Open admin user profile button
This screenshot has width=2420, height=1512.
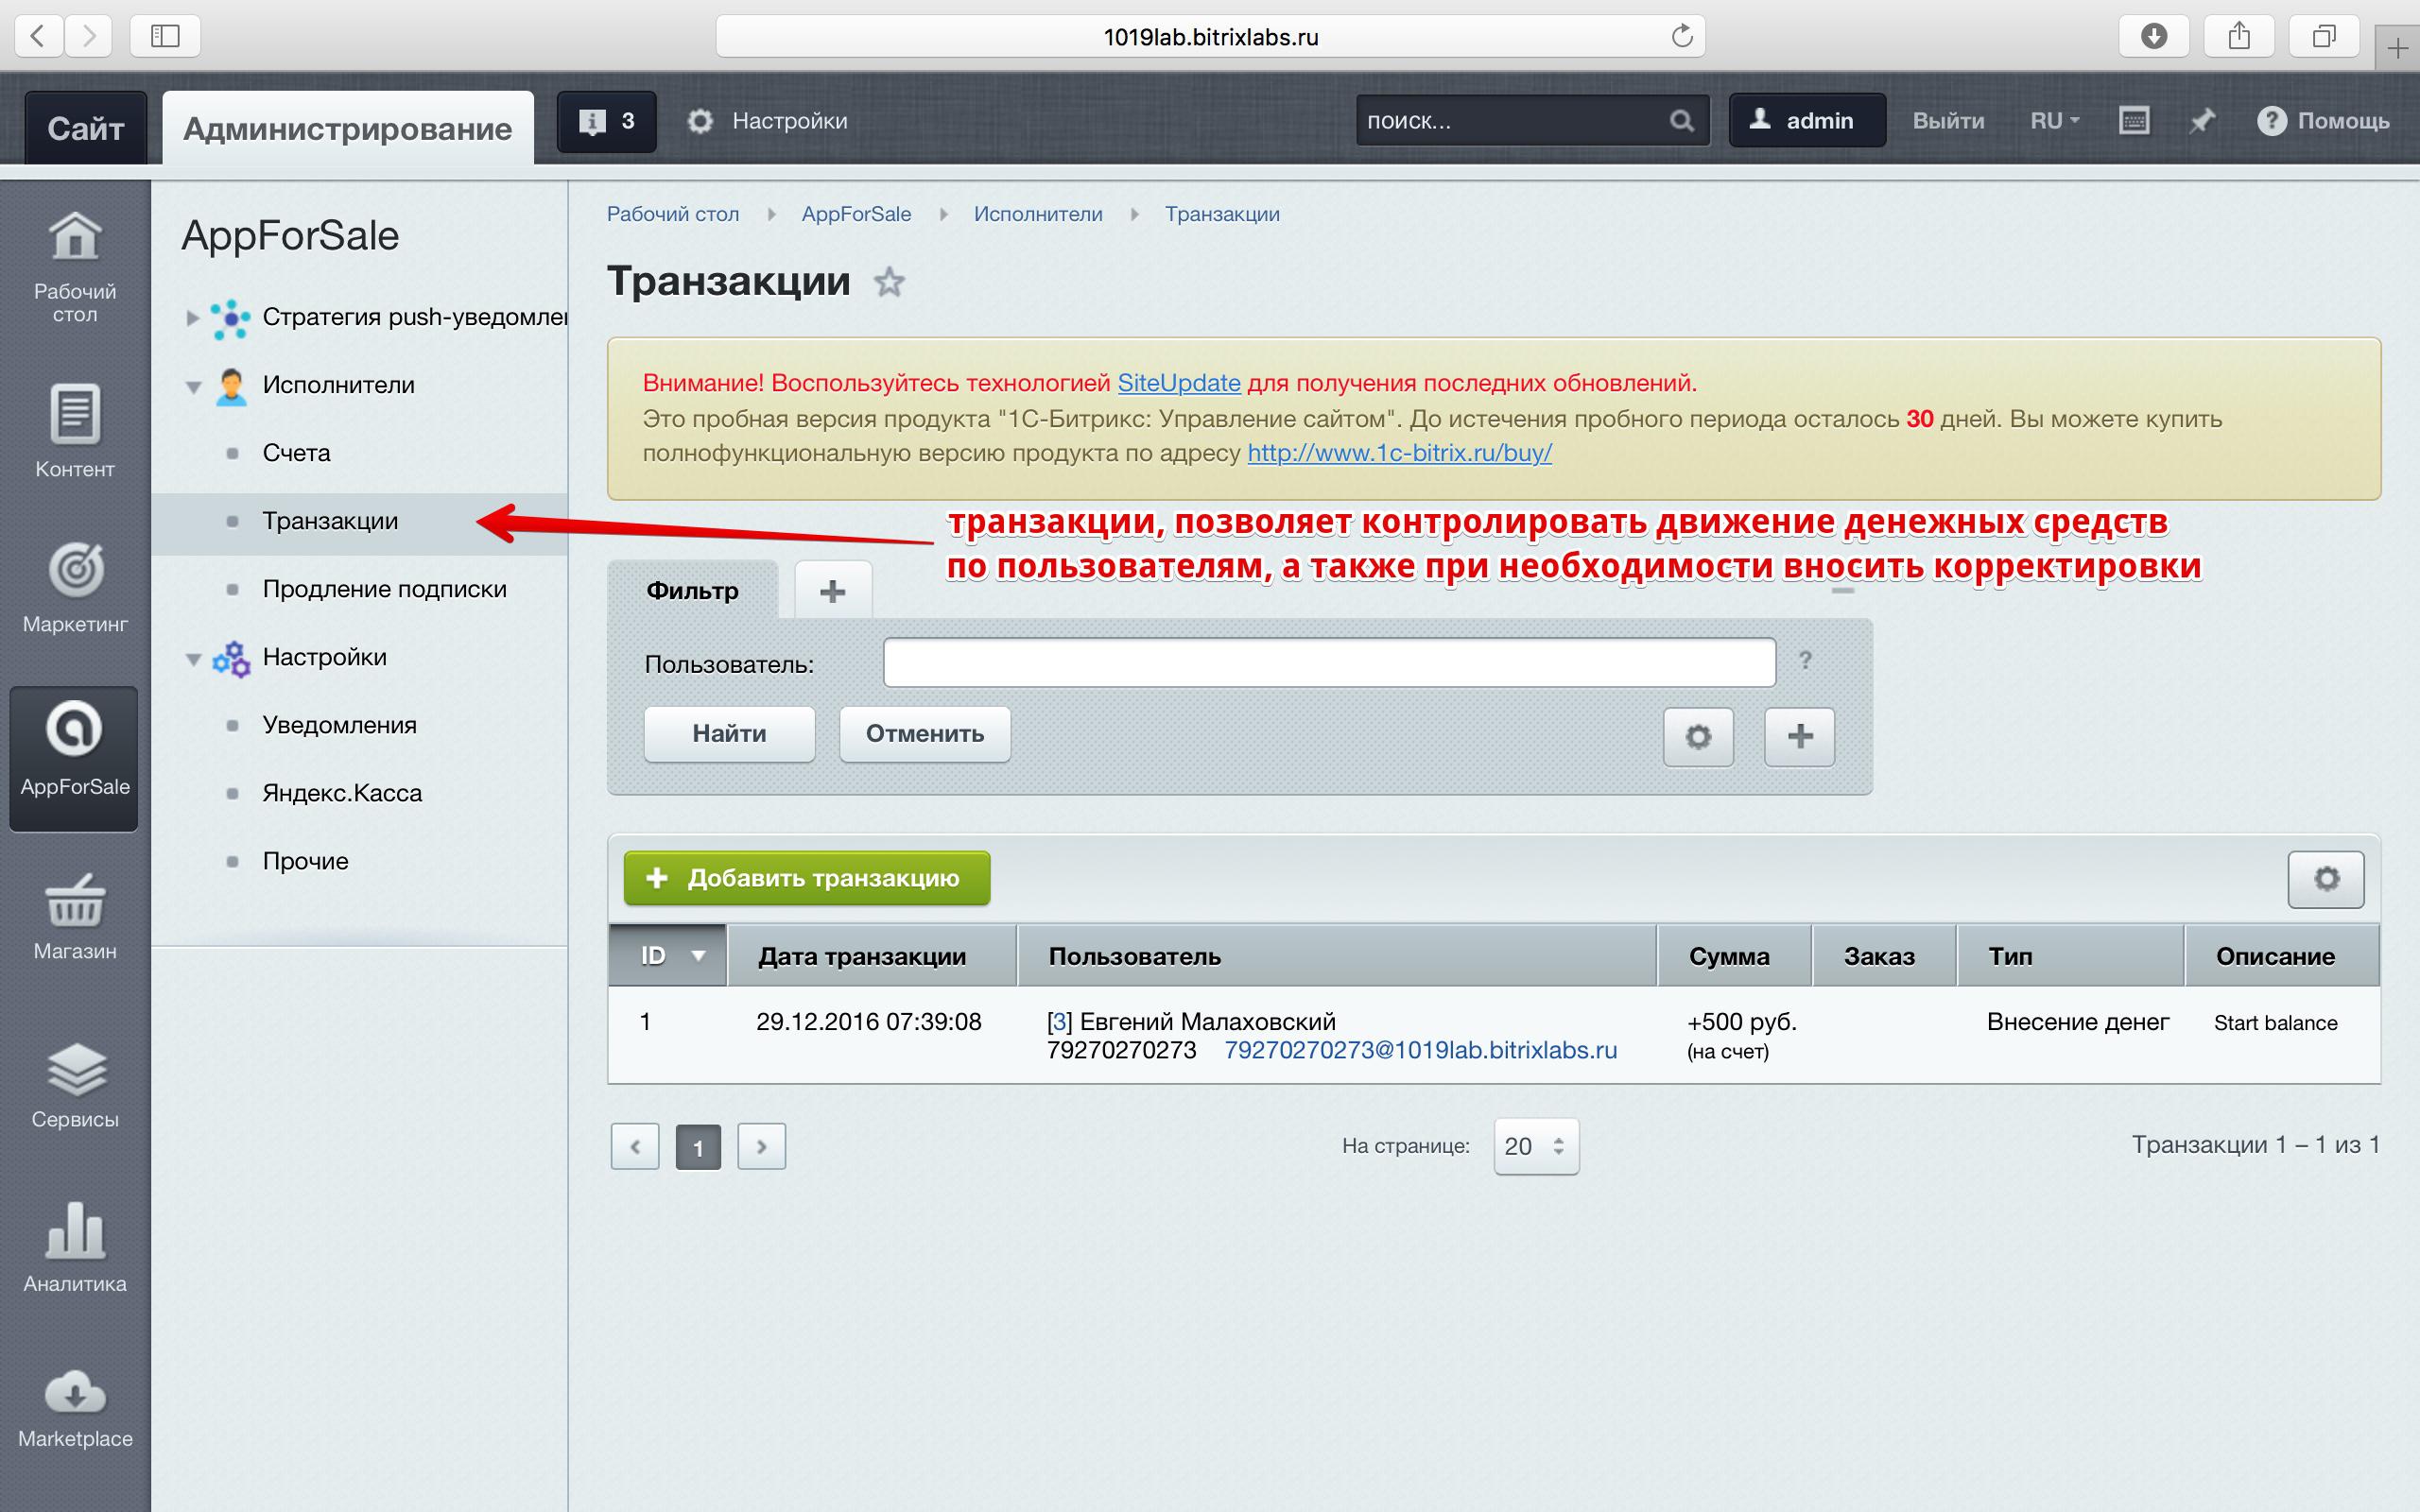pos(1807,121)
